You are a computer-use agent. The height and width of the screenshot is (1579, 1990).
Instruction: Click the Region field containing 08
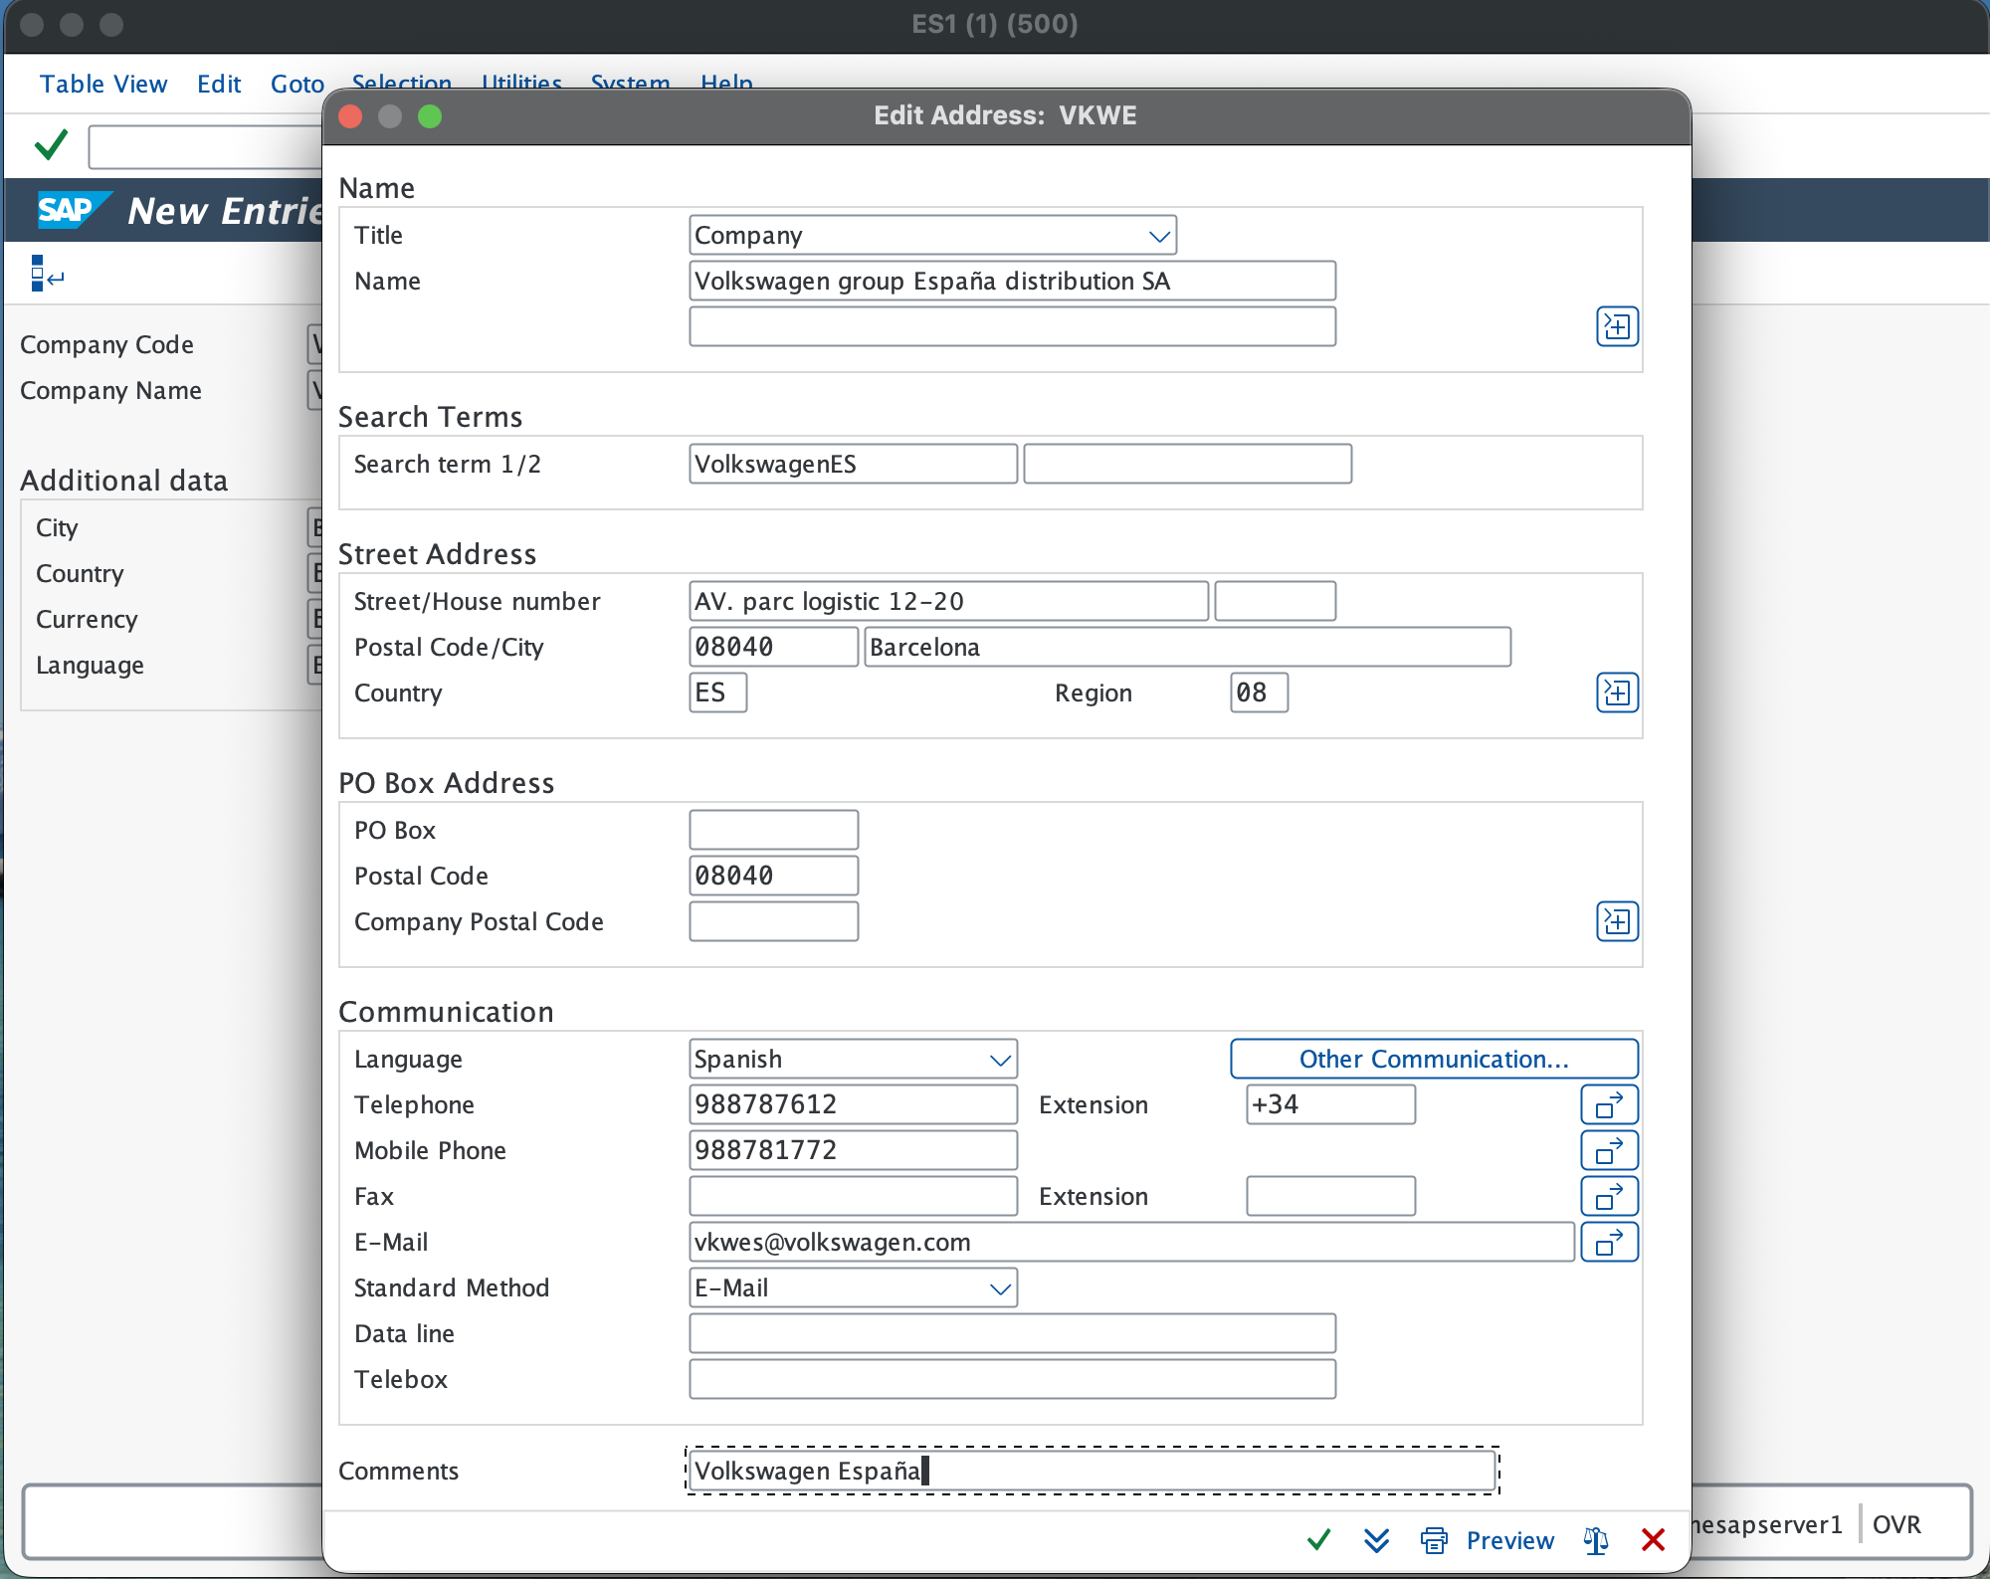tap(1259, 692)
